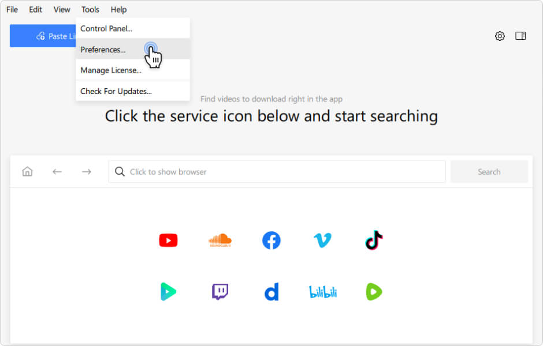The height and width of the screenshot is (346, 543).
Task: Open the Rumble service icon
Action: [x=374, y=292]
